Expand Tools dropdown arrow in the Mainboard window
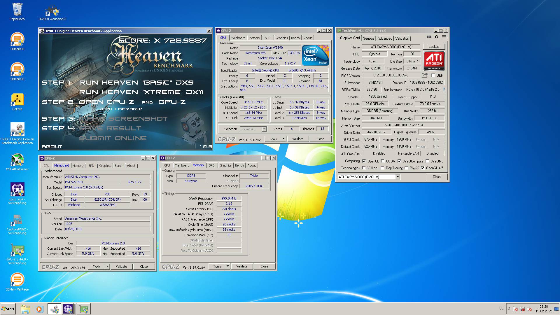This screenshot has height=315, width=560. [x=107, y=267]
